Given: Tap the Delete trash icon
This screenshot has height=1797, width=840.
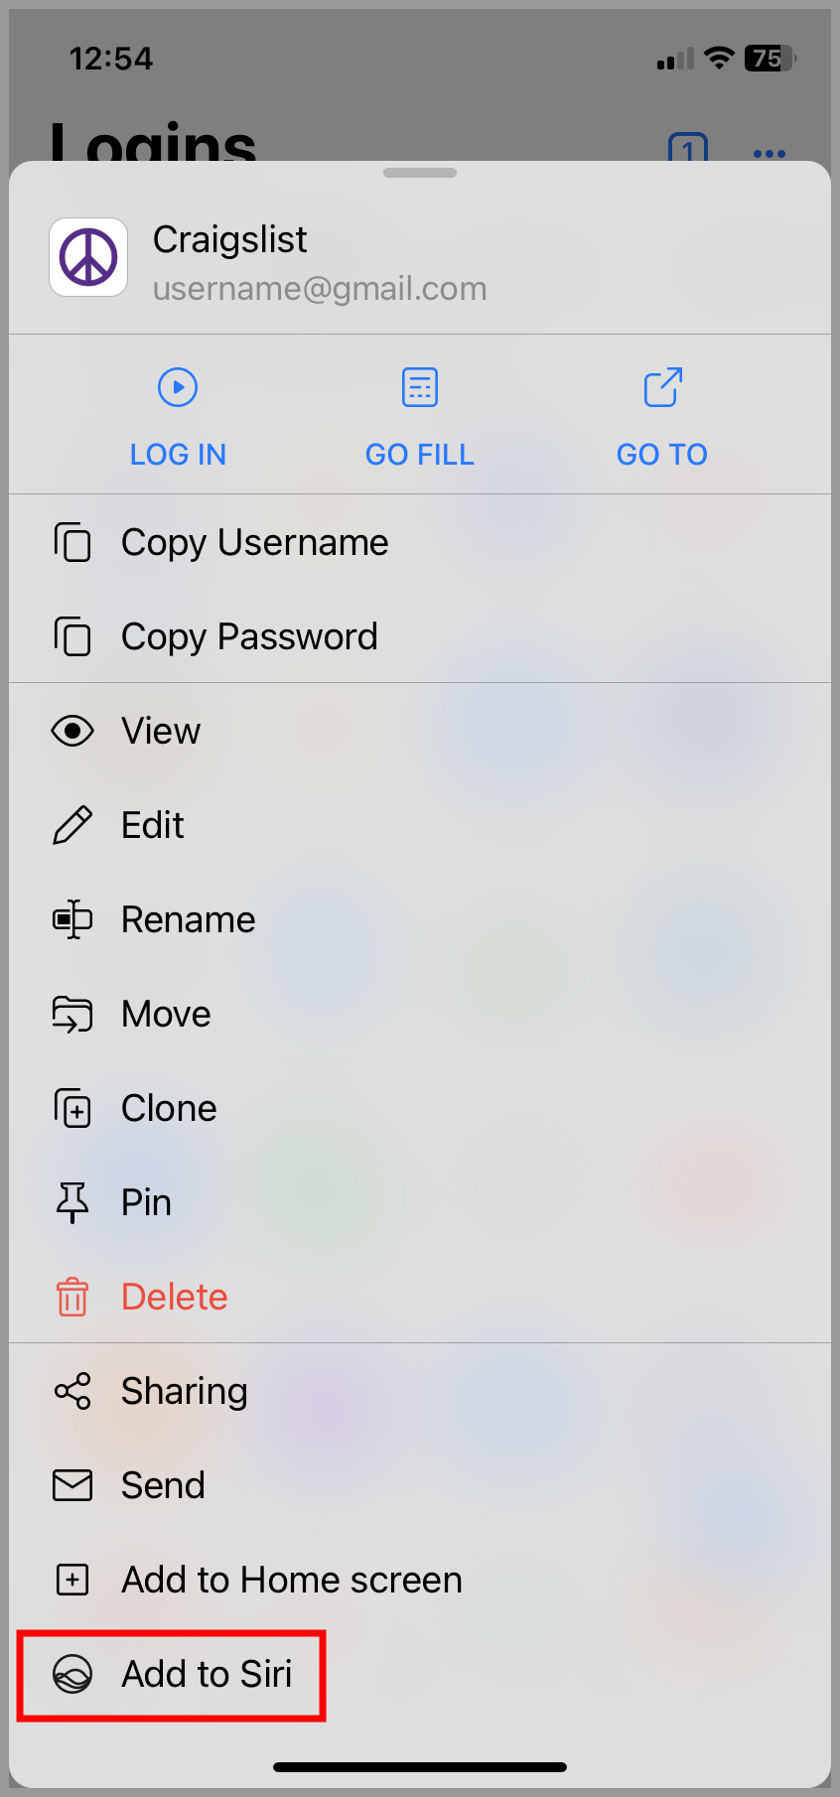Looking at the screenshot, I should click(x=72, y=1297).
